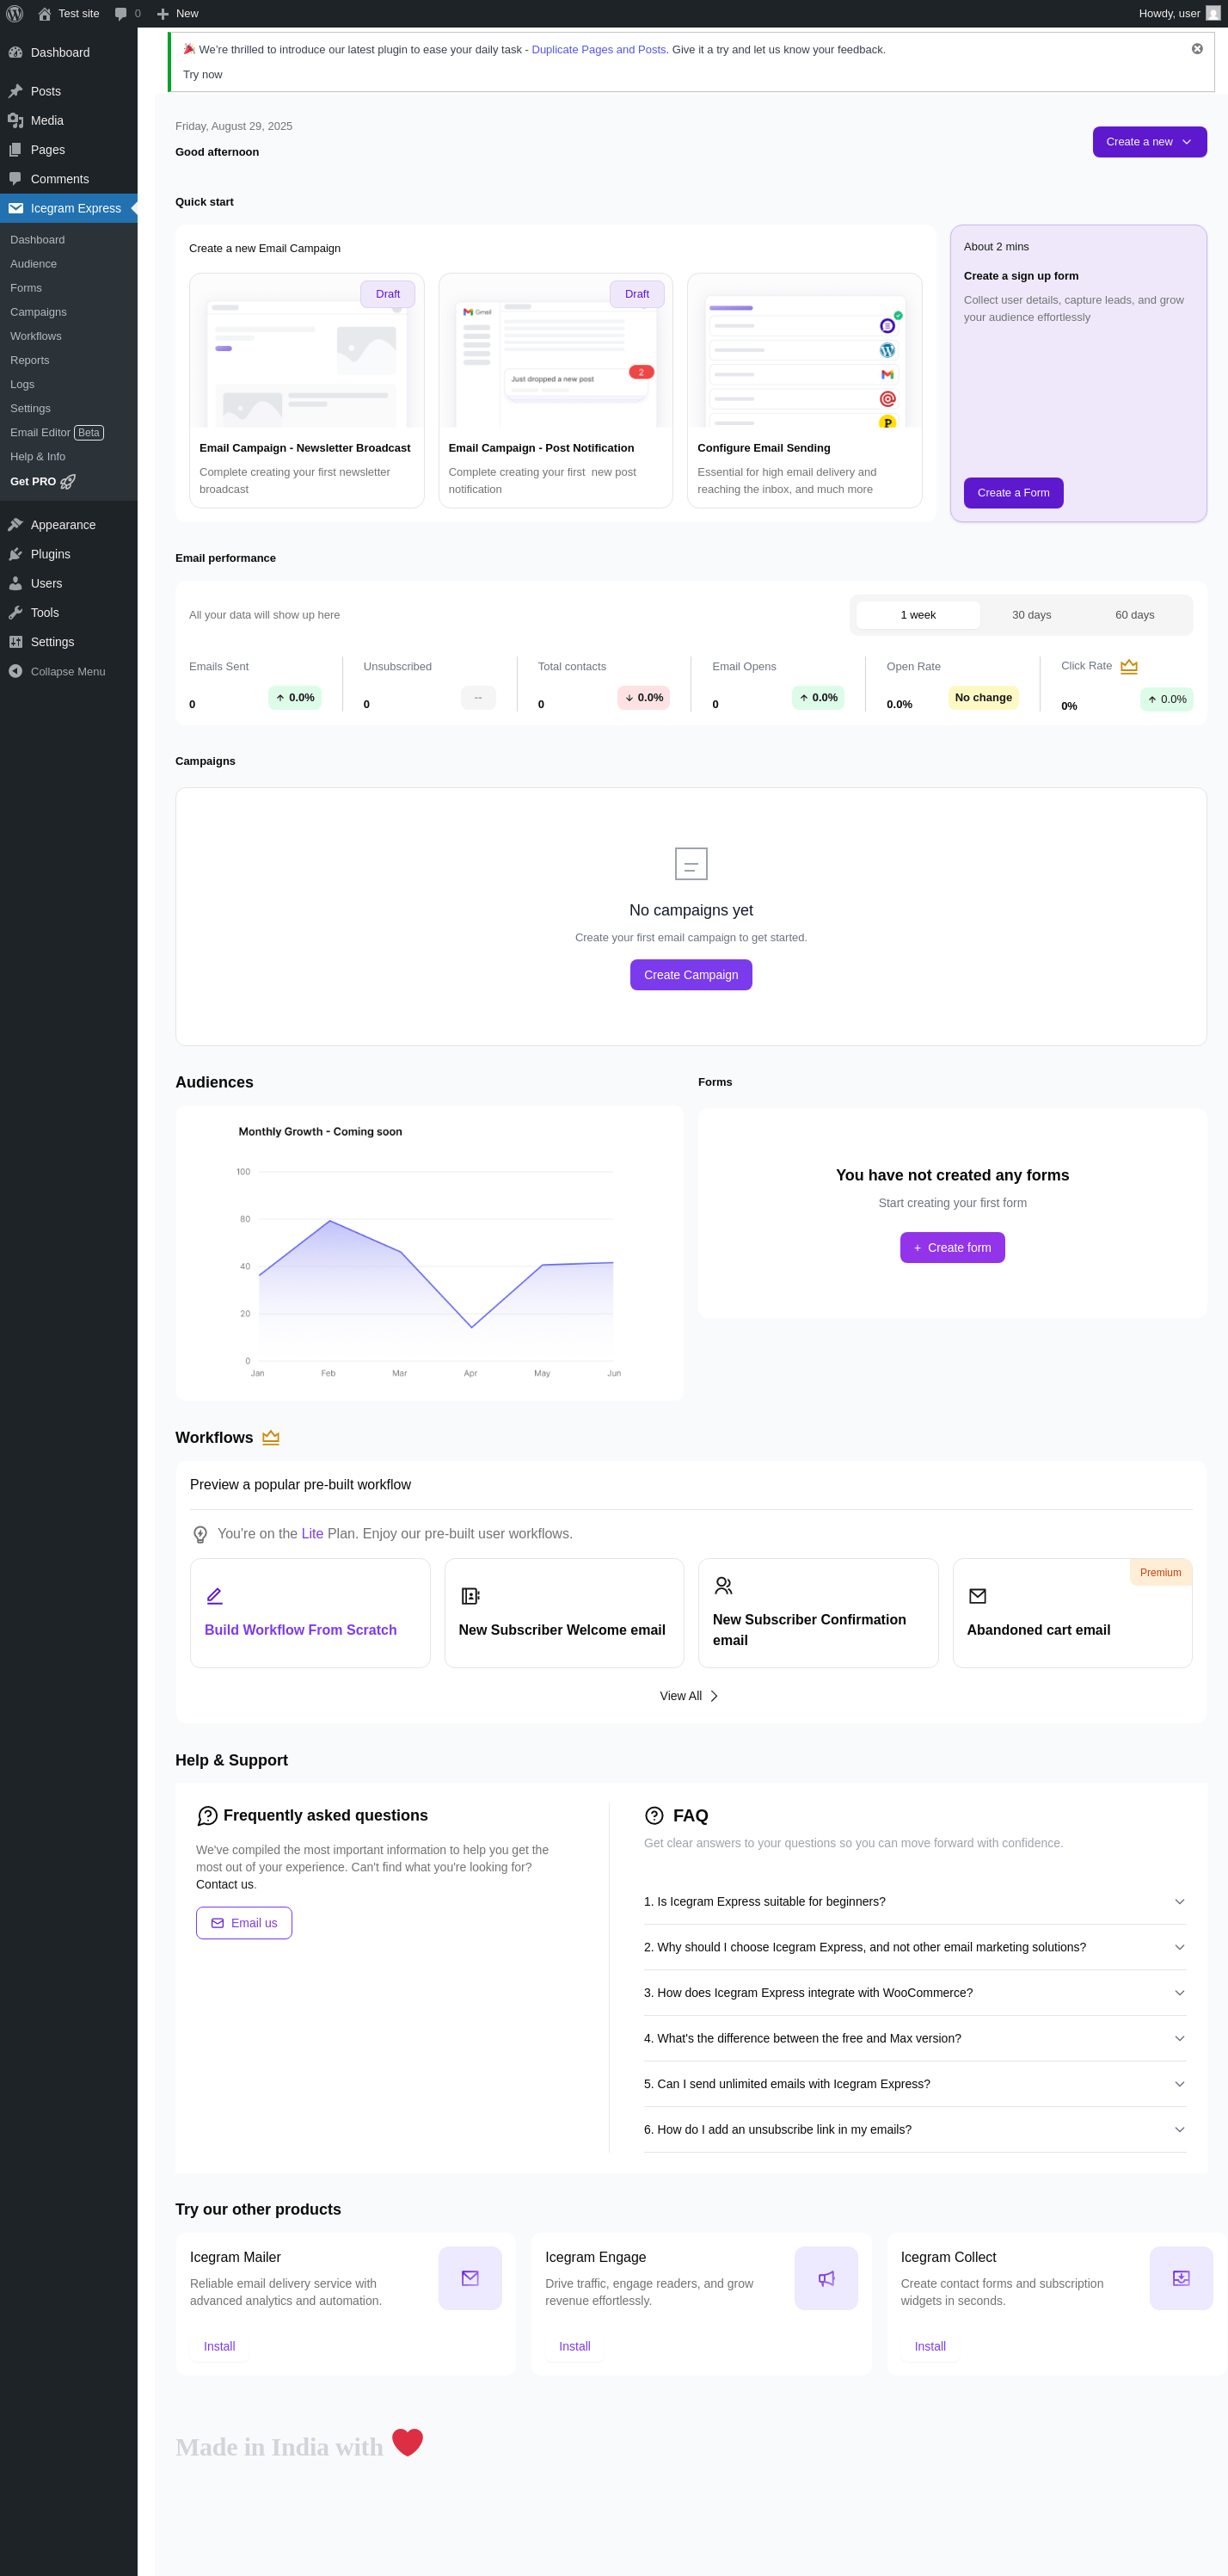Click the Lite Plan lightbulb icon

point(200,1534)
